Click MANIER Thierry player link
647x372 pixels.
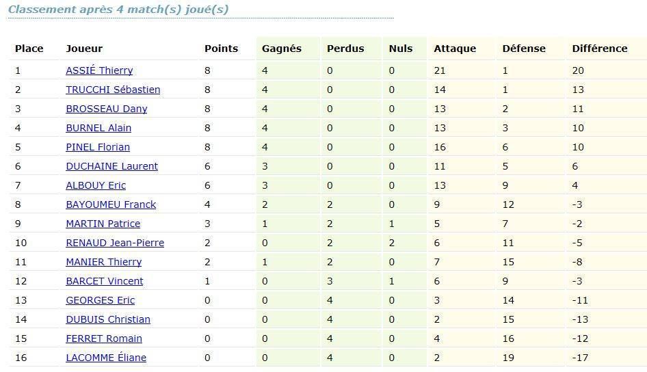tap(103, 262)
